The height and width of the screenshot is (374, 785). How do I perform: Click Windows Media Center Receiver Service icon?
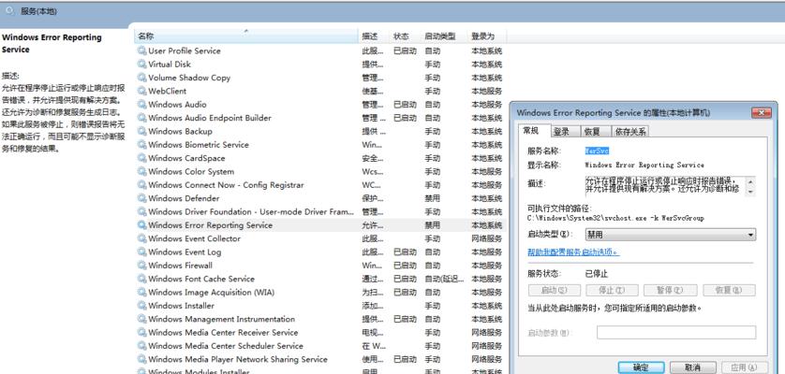point(142,333)
